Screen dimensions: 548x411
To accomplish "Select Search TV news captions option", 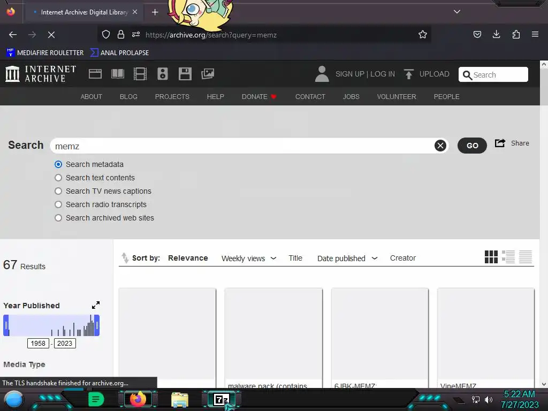I will pos(58,191).
